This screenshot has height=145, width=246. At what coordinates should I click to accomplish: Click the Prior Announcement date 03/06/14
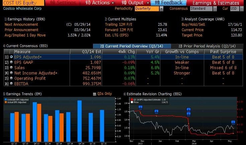click(82, 30)
